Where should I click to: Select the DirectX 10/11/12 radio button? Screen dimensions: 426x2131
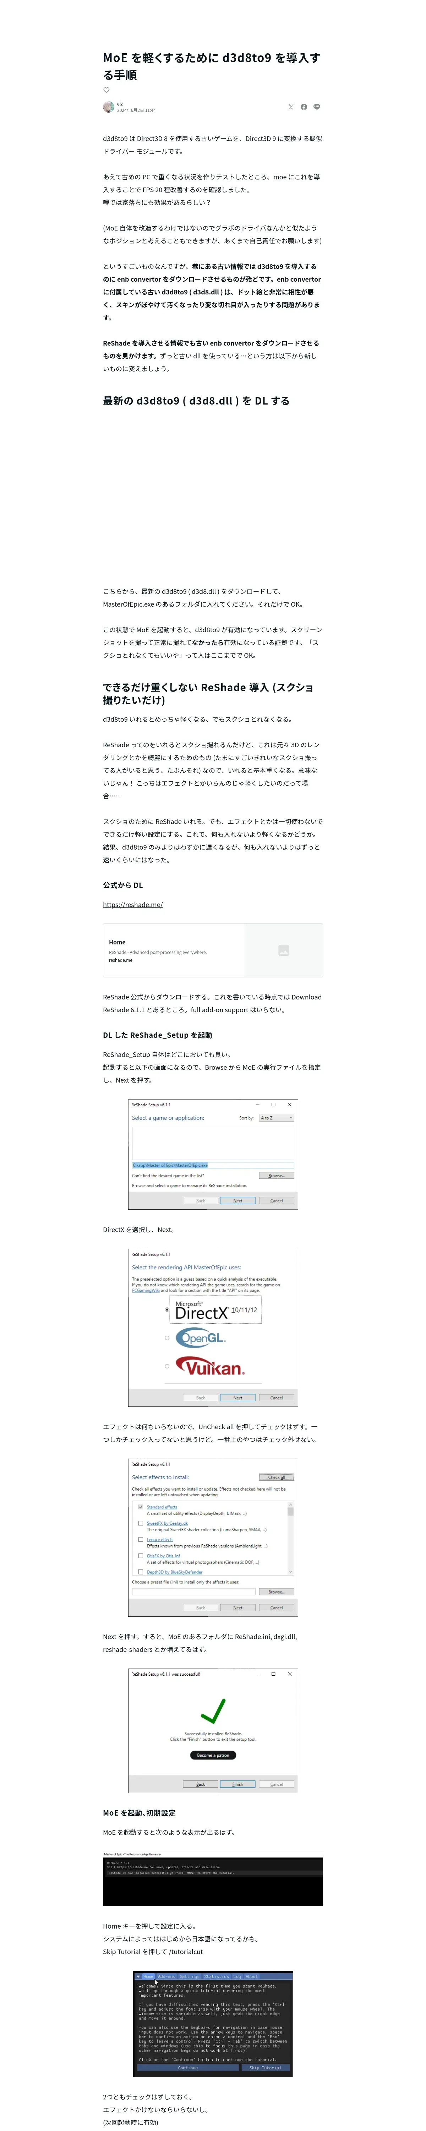[167, 1310]
